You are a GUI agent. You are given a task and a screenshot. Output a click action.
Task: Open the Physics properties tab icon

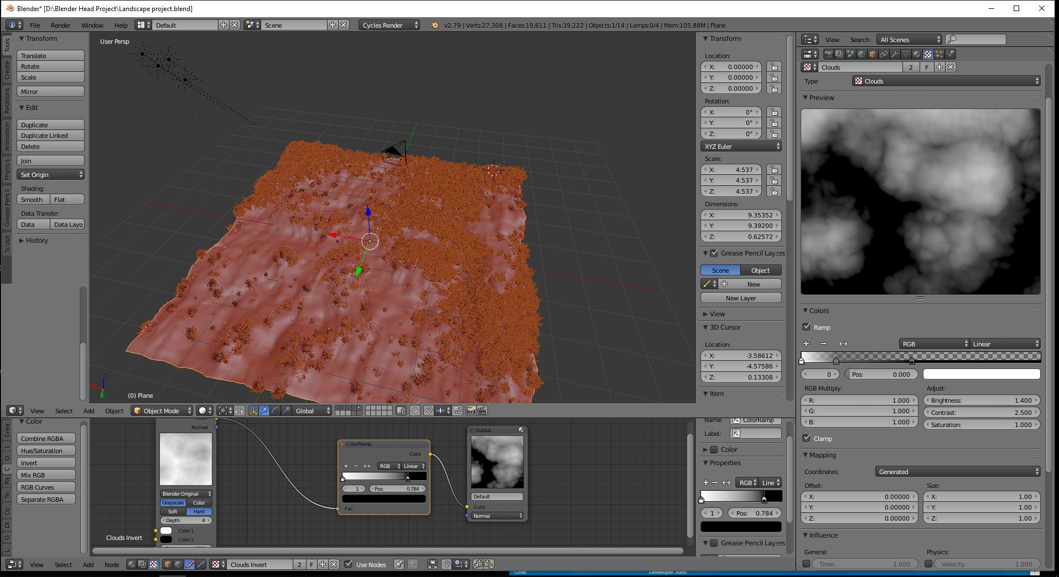click(x=950, y=54)
